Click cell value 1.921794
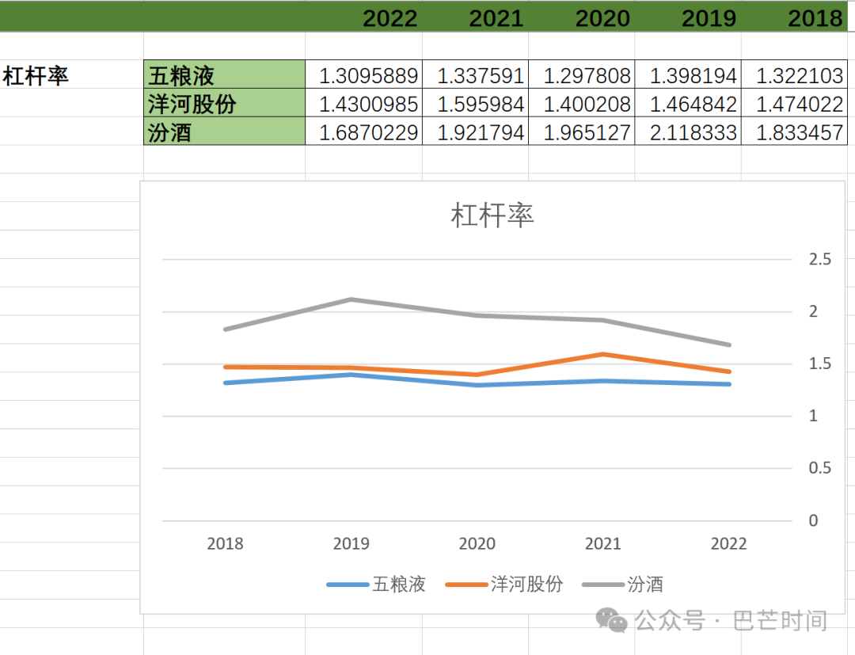 pos(476,132)
